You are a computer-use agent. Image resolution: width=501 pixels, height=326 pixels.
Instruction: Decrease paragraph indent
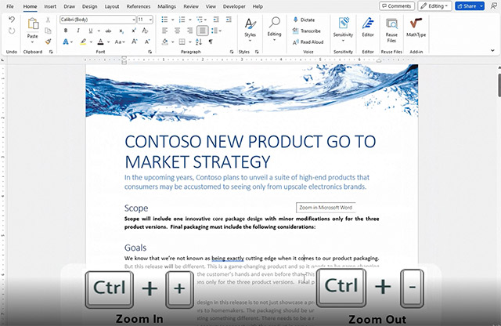pyautogui.click(x=216, y=20)
